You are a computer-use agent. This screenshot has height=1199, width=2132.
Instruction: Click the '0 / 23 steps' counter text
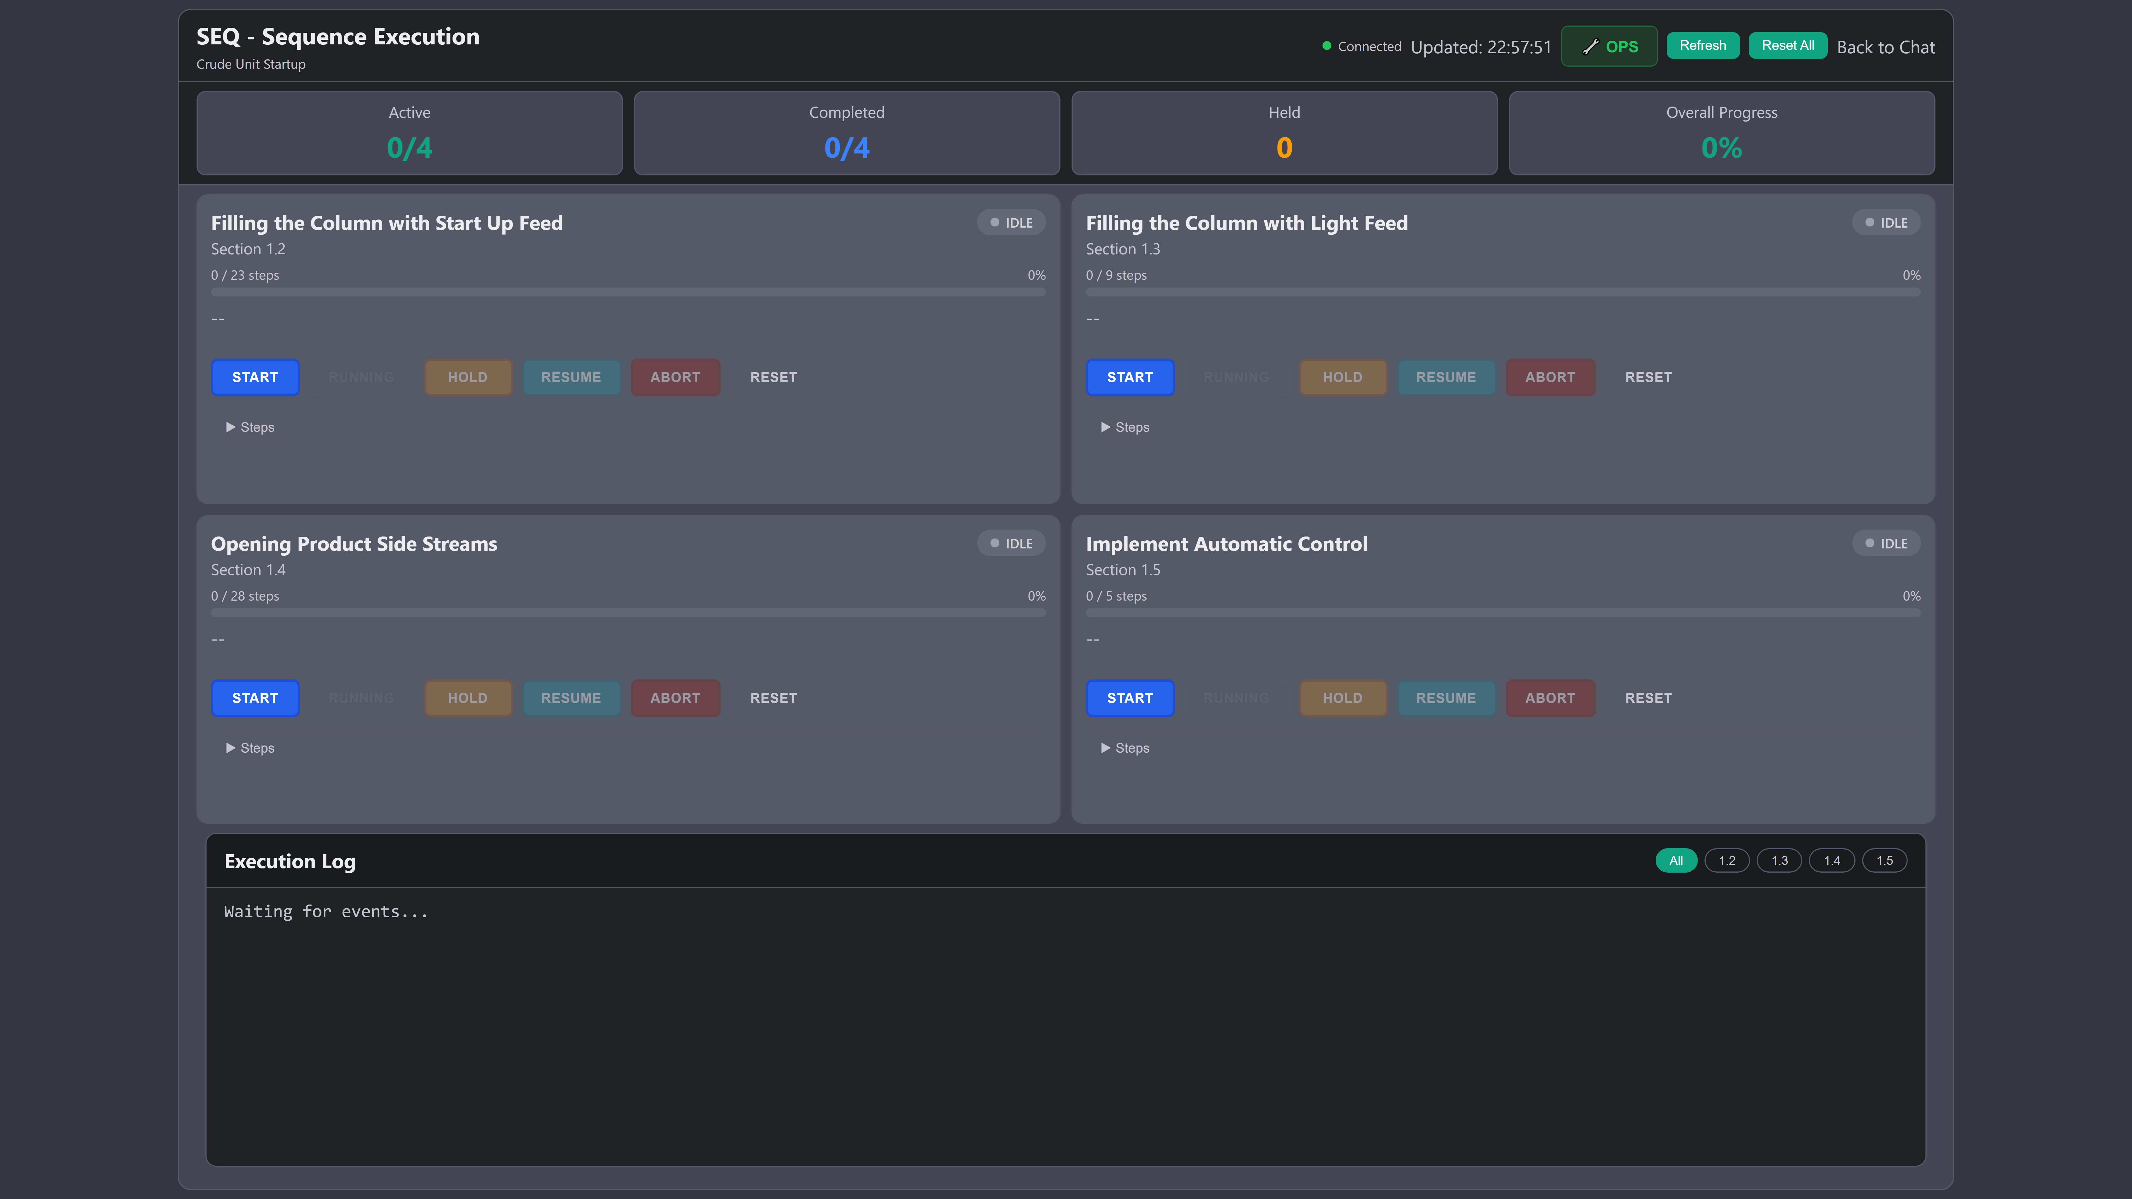pyautogui.click(x=245, y=276)
